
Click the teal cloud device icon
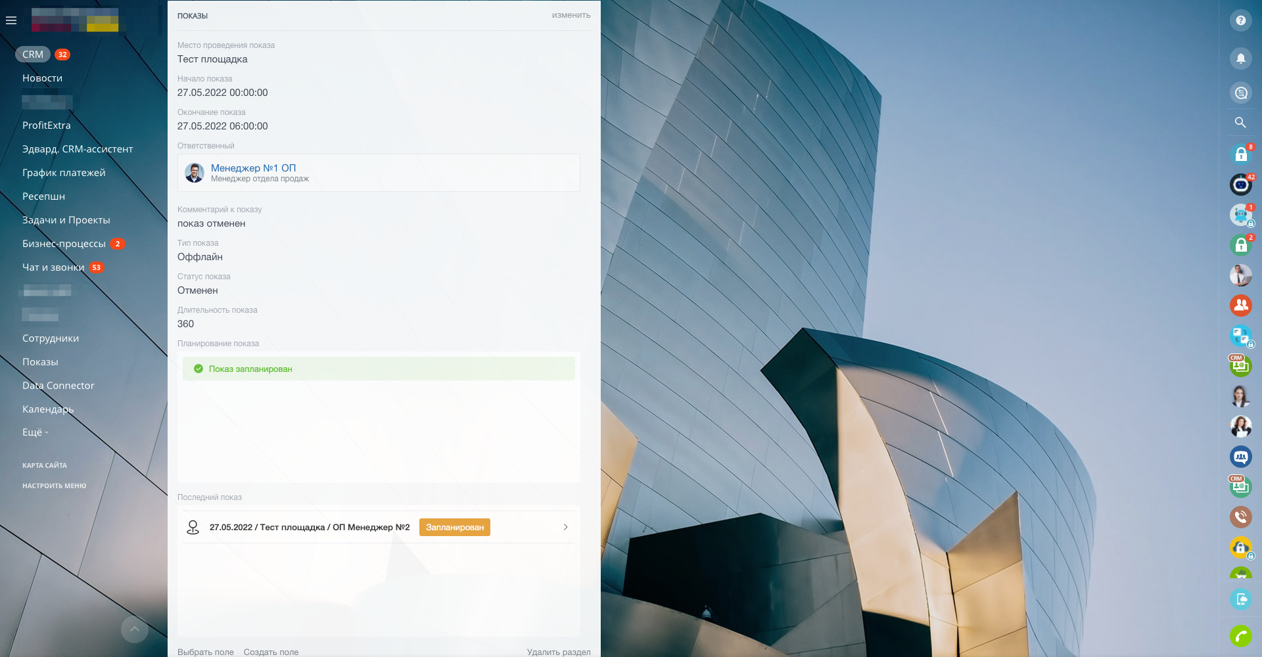(1240, 599)
